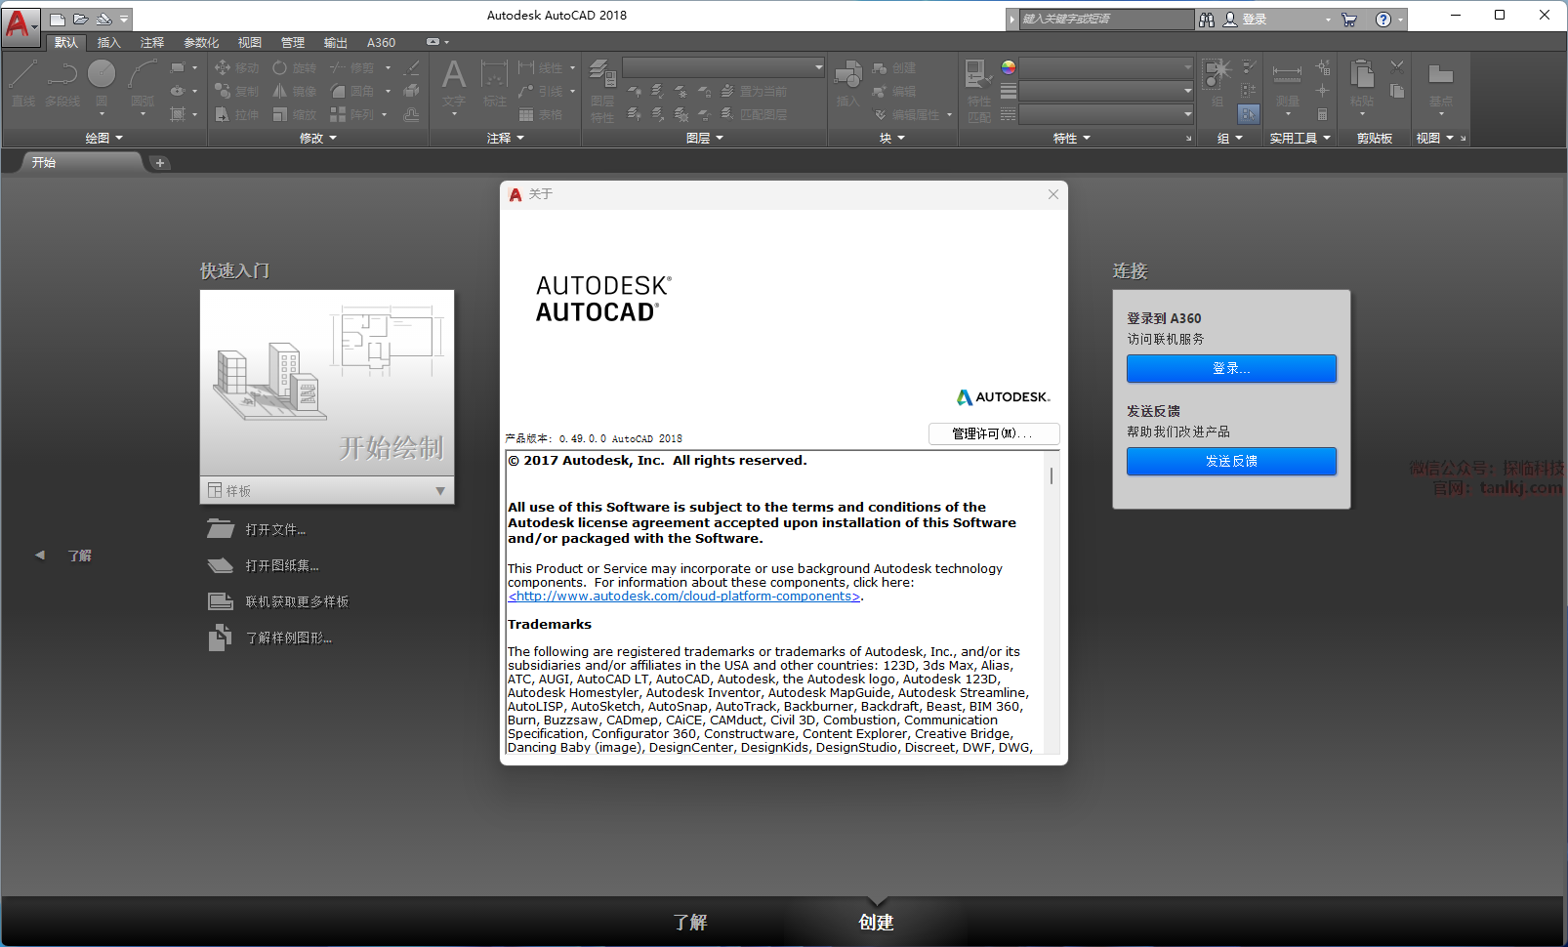Toggle group selection in the 组 panel

click(1249, 114)
